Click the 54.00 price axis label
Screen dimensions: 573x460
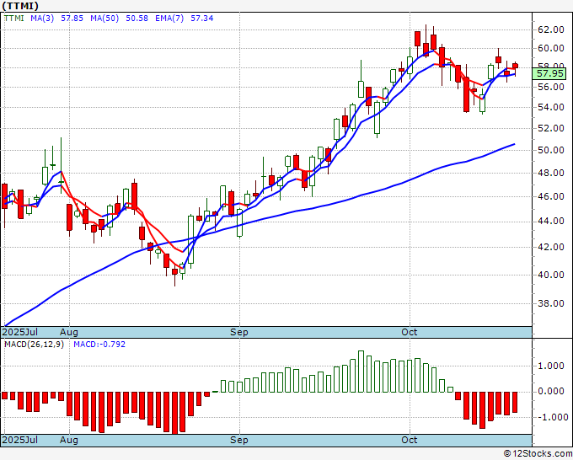551,108
